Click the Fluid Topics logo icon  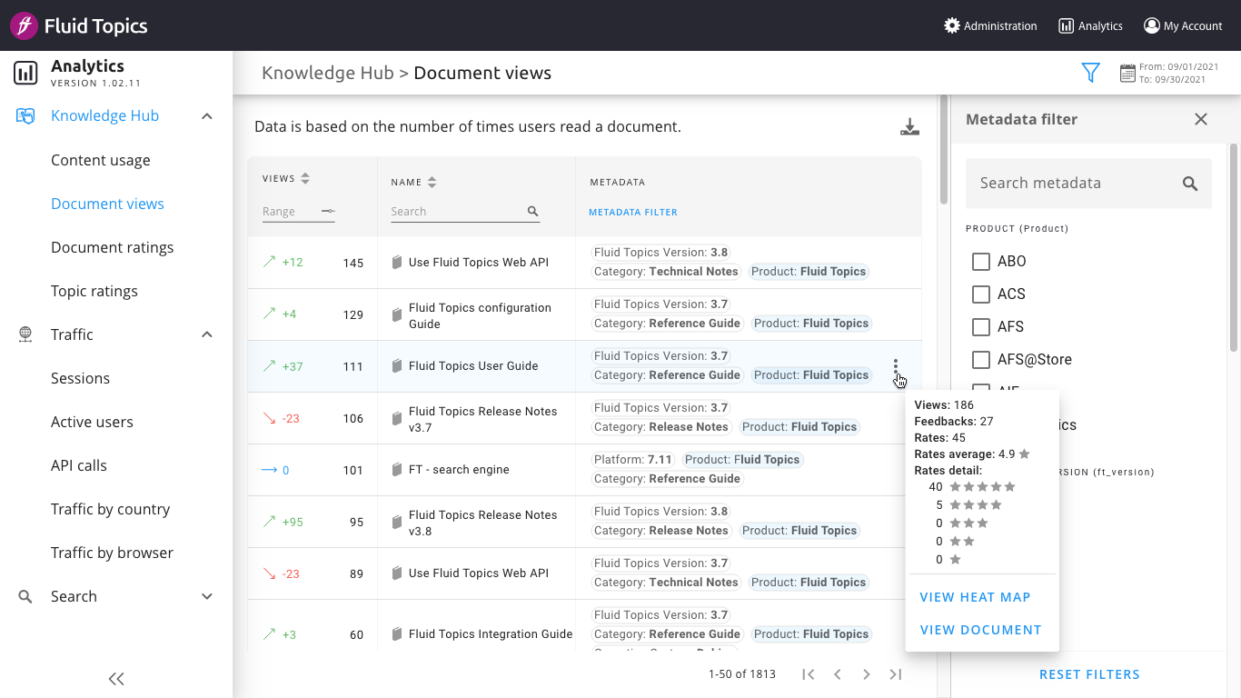tap(25, 25)
